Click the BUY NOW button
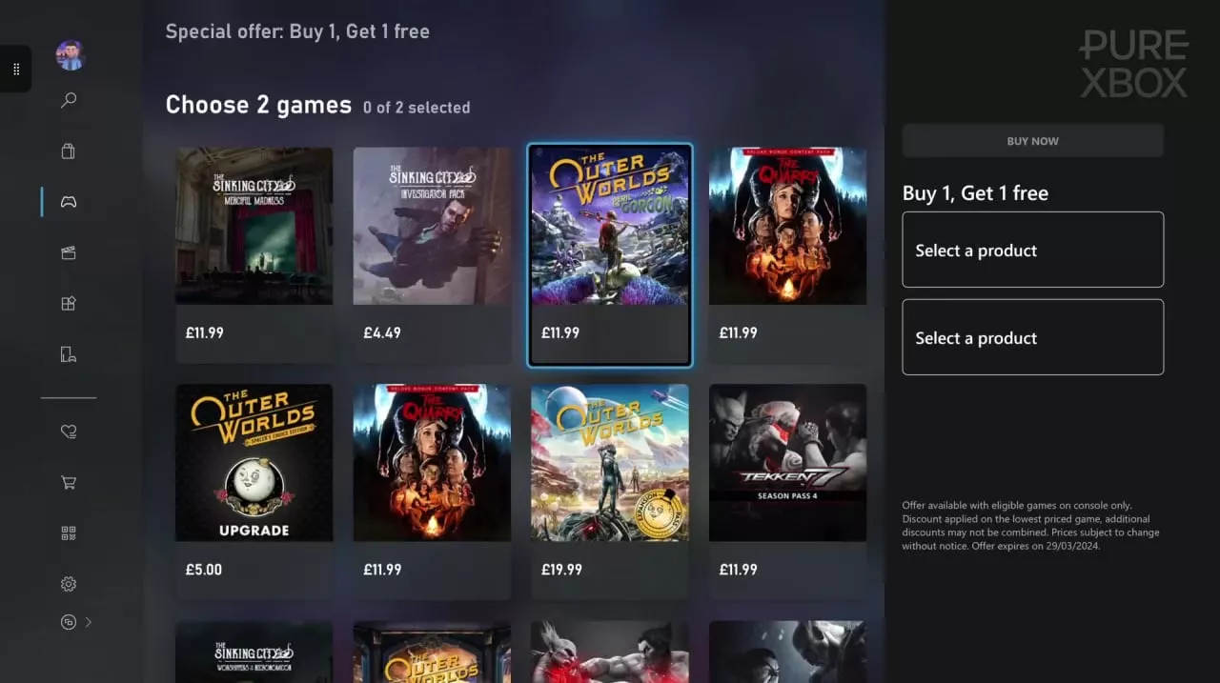Viewport: 1220px width, 683px height. (x=1033, y=141)
